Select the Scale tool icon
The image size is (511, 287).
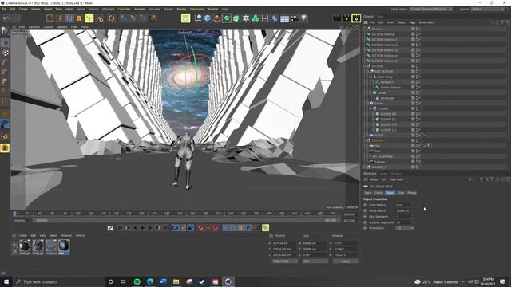79,18
